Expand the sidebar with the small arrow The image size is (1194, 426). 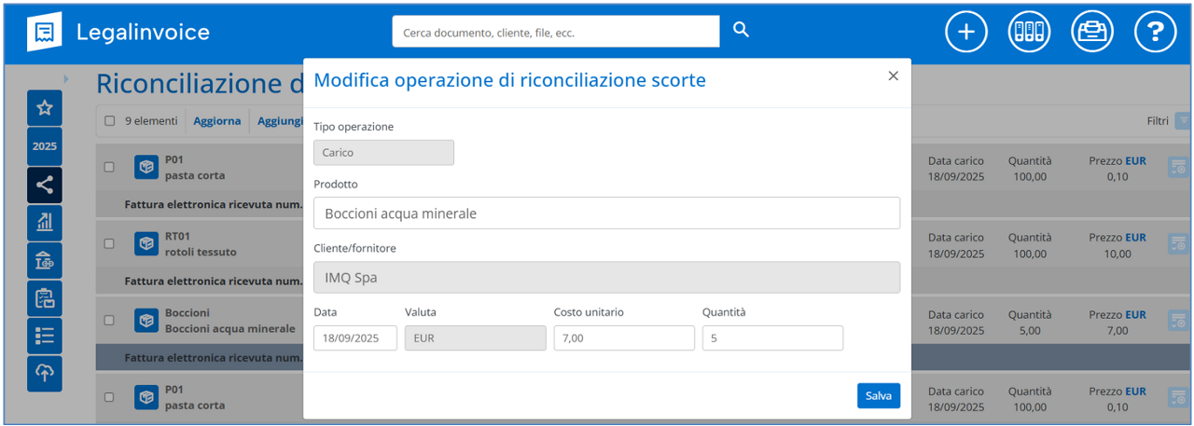point(65,79)
